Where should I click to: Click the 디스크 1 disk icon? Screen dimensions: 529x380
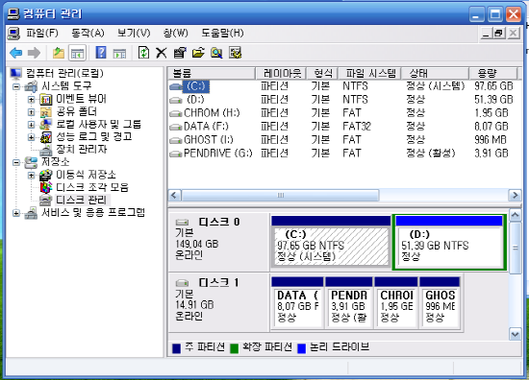(x=182, y=282)
